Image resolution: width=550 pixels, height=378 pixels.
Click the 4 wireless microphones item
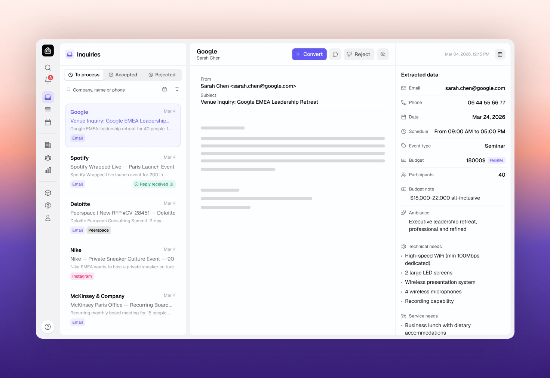coord(433,292)
